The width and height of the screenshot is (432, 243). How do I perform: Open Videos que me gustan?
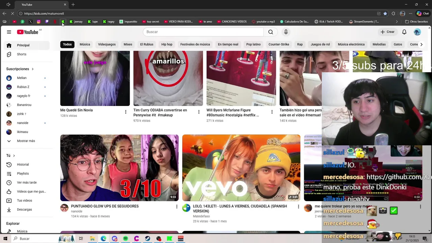point(27,191)
